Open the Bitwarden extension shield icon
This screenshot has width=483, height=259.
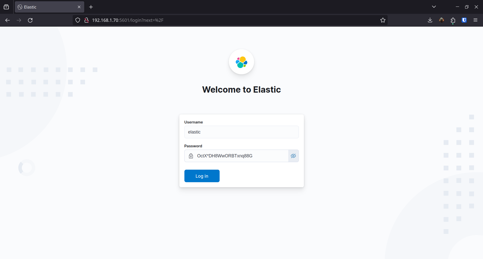(x=464, y=20)
